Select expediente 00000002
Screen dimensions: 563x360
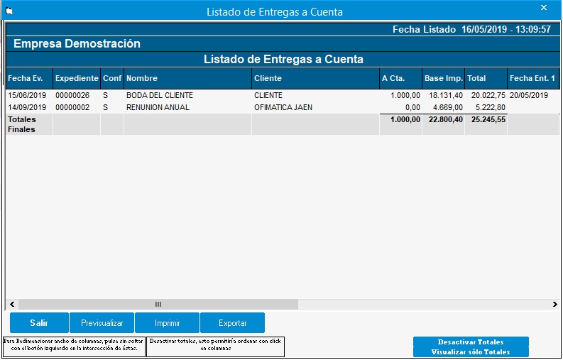(x=72, y=107)
